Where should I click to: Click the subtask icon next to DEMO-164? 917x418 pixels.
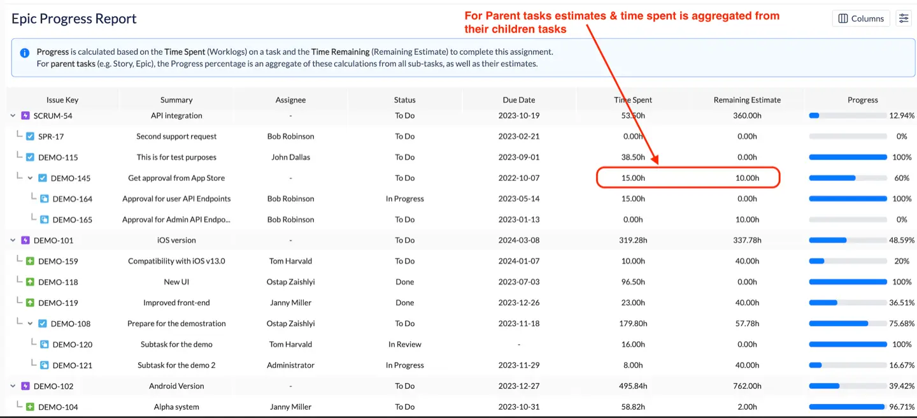[x=45, y=199]
